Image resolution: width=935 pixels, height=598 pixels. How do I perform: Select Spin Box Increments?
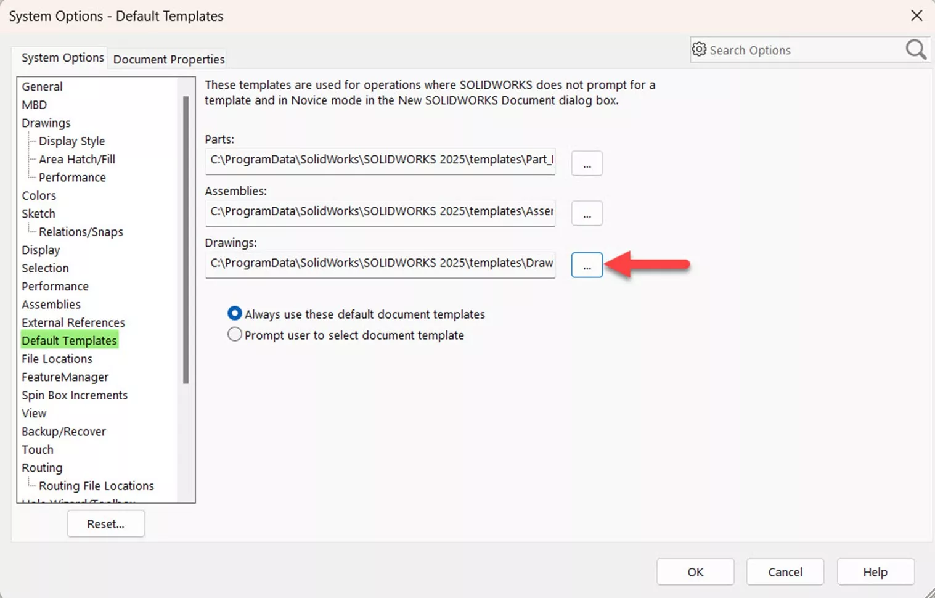tap(74, 395)
